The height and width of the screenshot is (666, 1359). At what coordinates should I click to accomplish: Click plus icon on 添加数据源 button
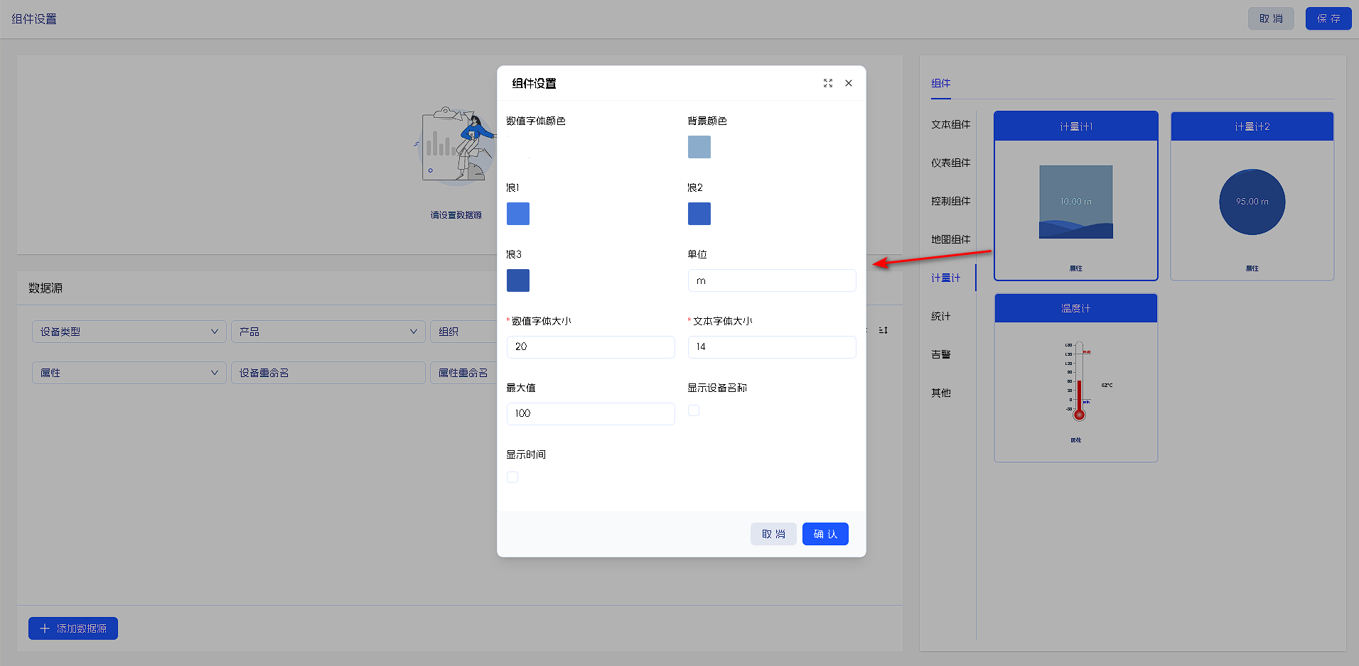45,628
